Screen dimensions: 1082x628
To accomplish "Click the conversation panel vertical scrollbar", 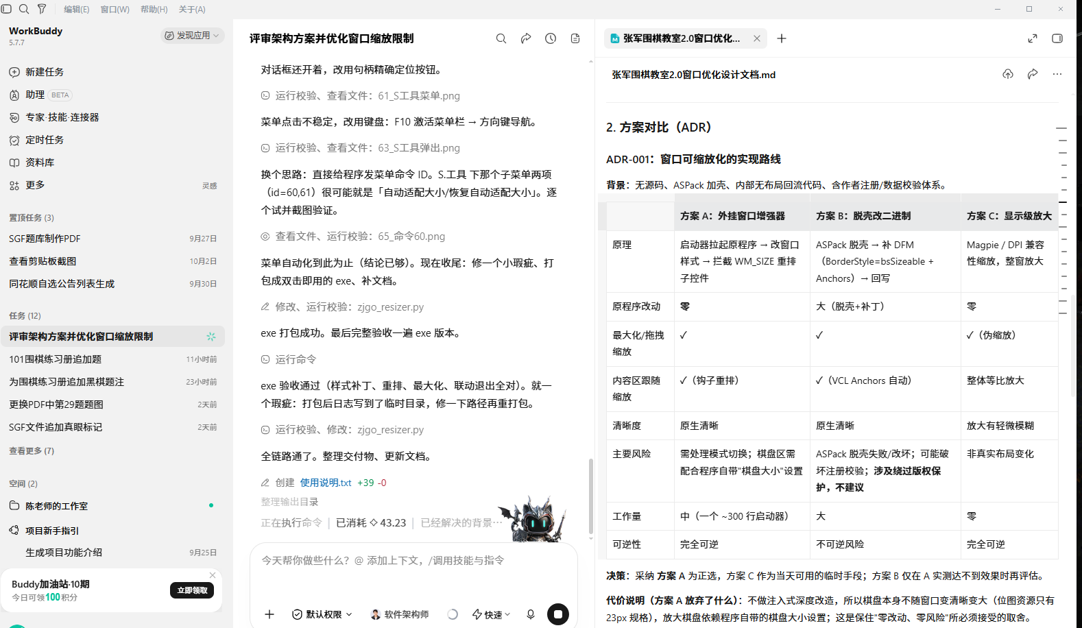I will click(x=591, y=496).
